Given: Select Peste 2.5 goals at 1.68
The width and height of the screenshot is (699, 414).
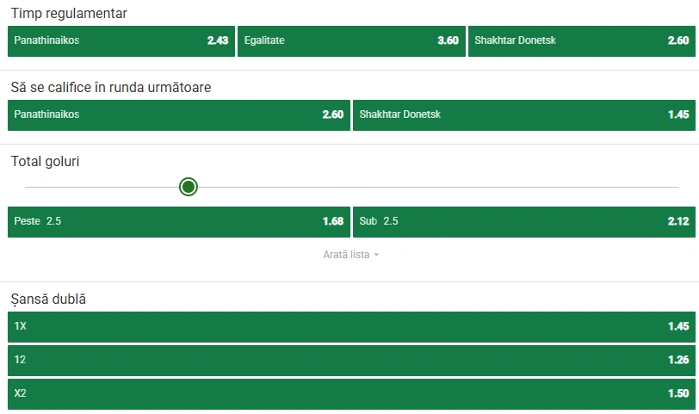Looking at the screenshot, I should (179, 222).
